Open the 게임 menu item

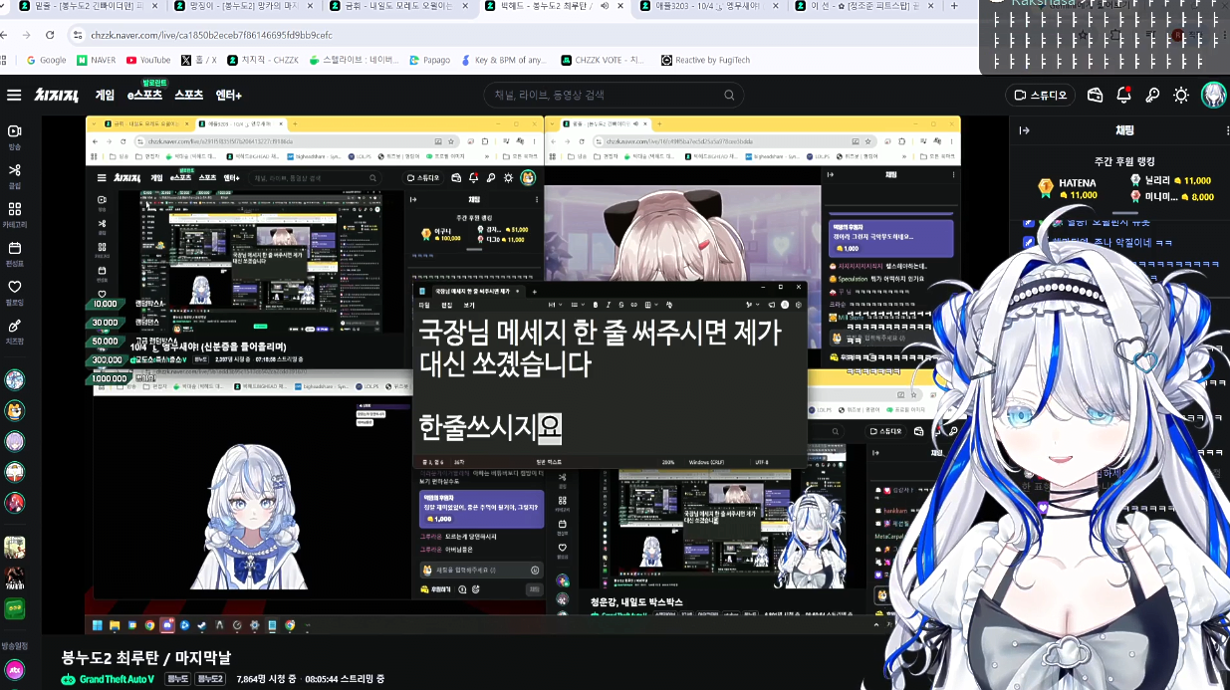105,95
